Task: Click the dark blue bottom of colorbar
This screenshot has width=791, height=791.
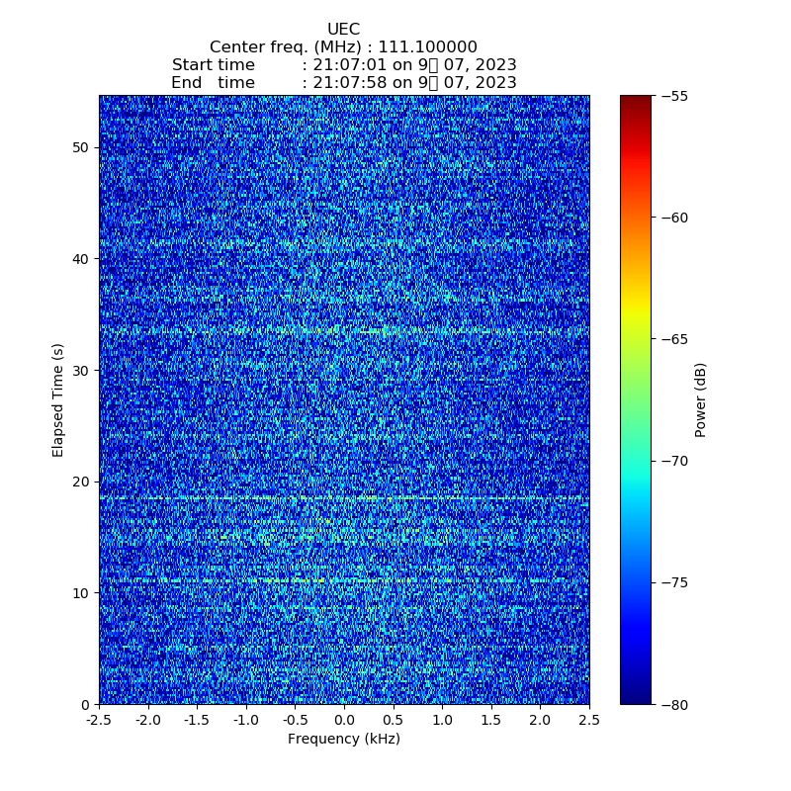Action: (636, 698)
